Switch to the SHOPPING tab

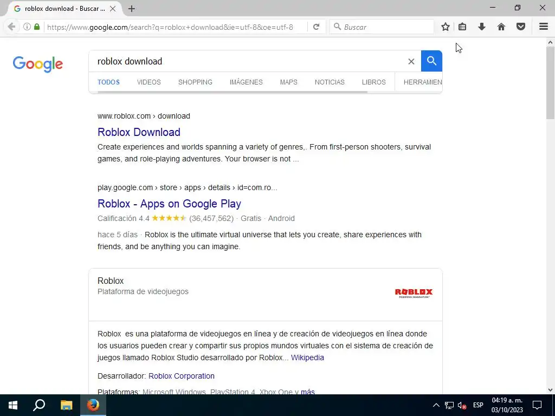195,82
